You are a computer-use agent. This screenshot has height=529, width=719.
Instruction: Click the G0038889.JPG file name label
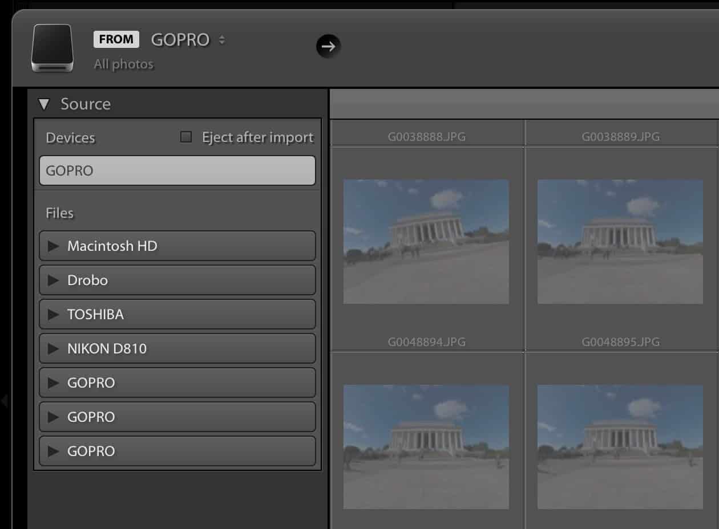tap(621, 137)
